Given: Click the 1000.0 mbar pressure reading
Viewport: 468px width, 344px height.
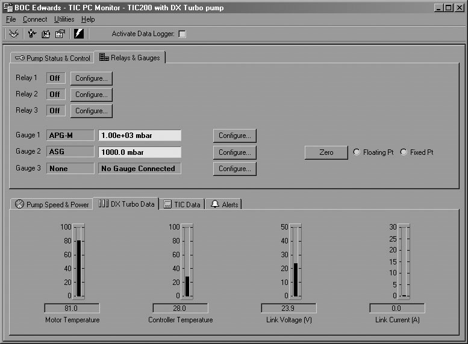Looking at the screenshot, I should 140,152.
